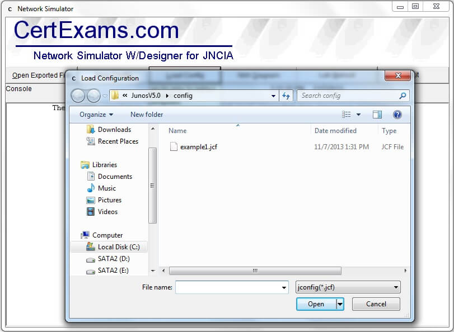Click the example1.jcf file icon
Screen dimensions: 454x332
(174, 146)
